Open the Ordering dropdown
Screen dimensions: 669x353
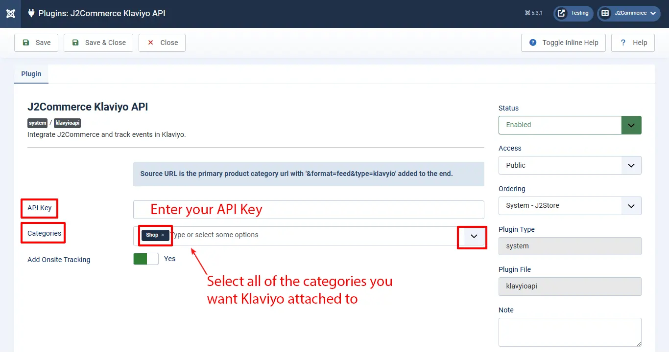[570, 206]
